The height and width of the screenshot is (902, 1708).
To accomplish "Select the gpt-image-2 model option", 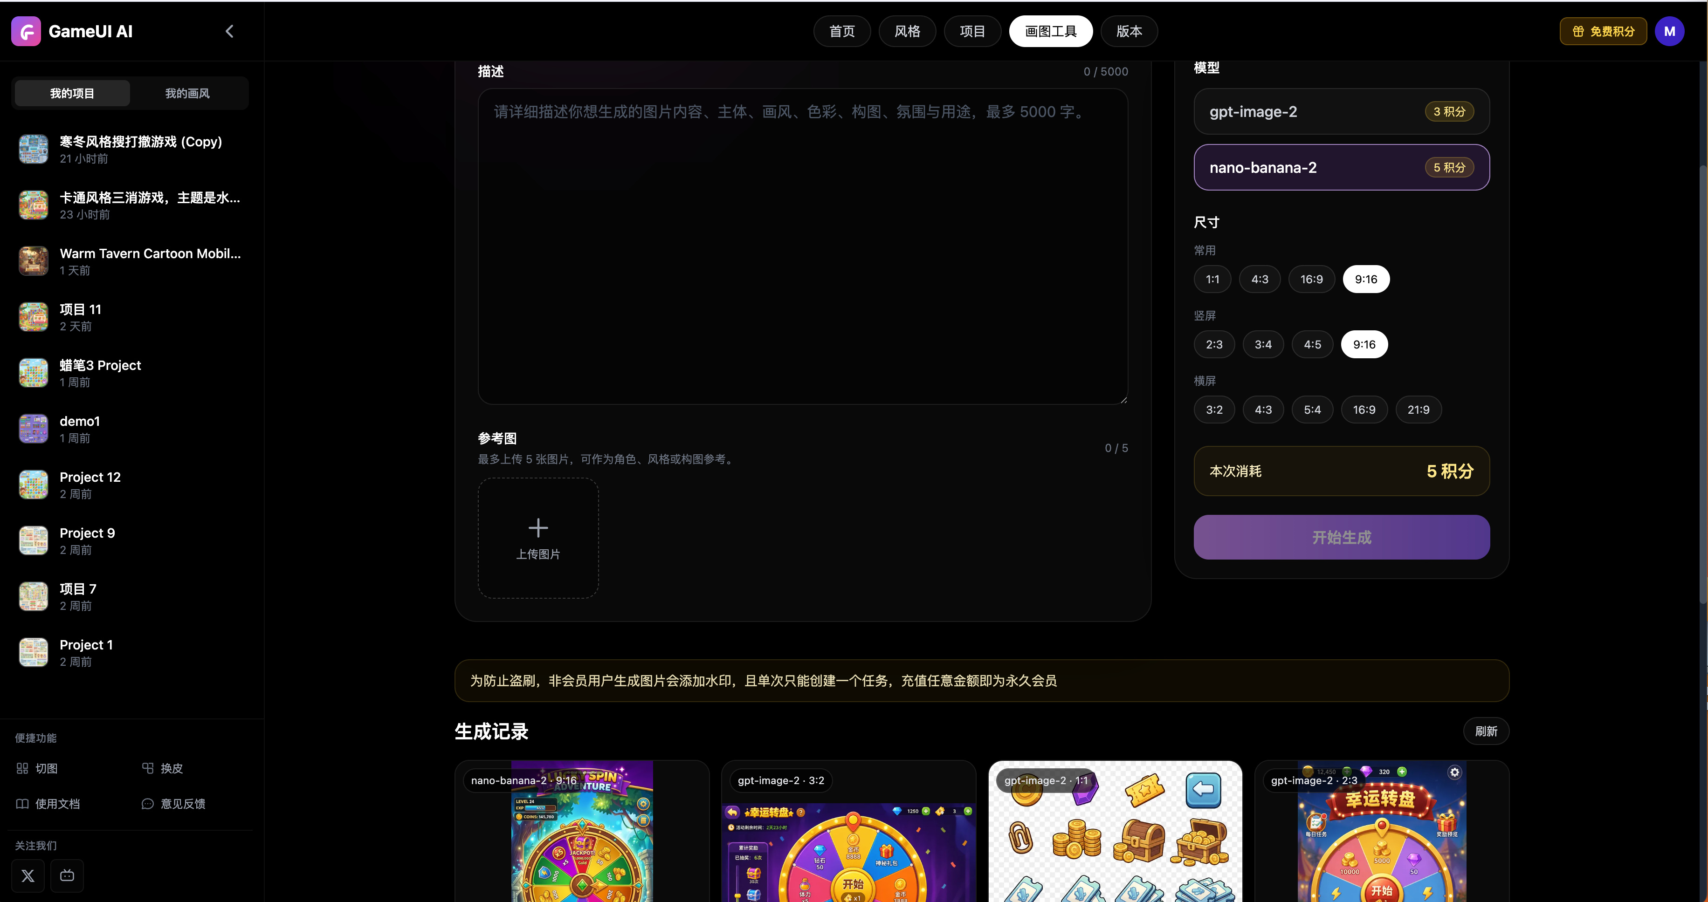I will pos(1341,111).
